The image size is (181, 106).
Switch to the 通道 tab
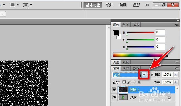pos(126,69)
